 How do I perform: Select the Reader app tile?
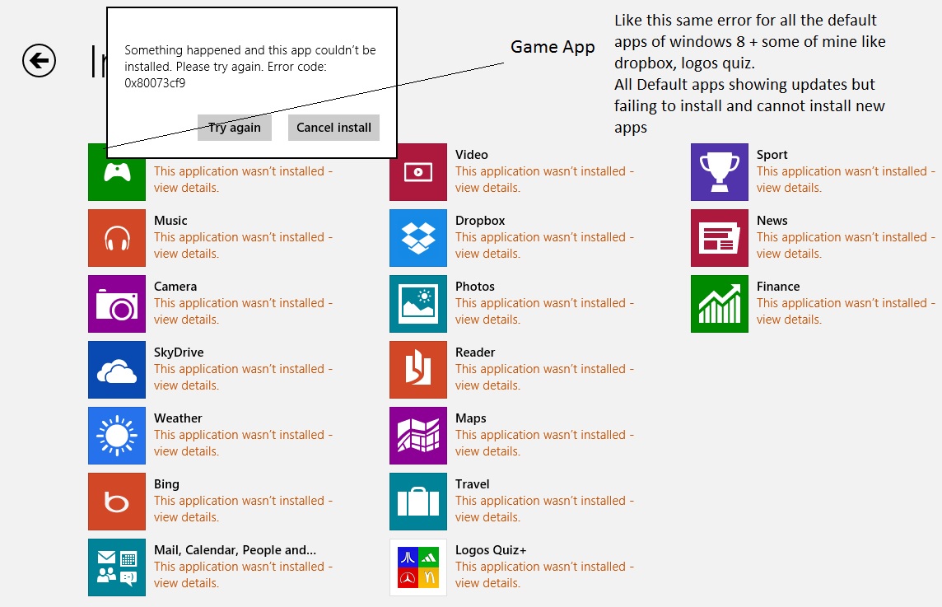[x=418, y=370]
